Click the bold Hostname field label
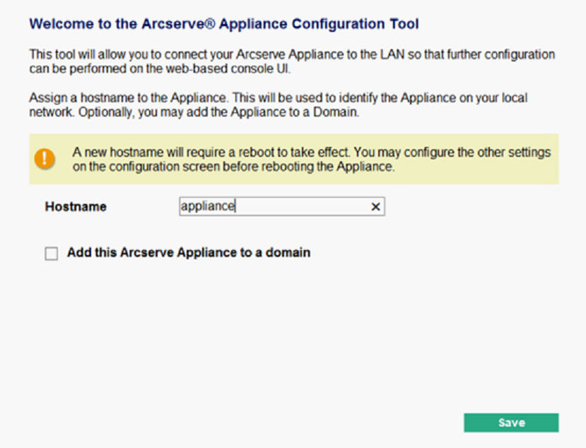The image size is (586, 448). click(x=76, y=206)
